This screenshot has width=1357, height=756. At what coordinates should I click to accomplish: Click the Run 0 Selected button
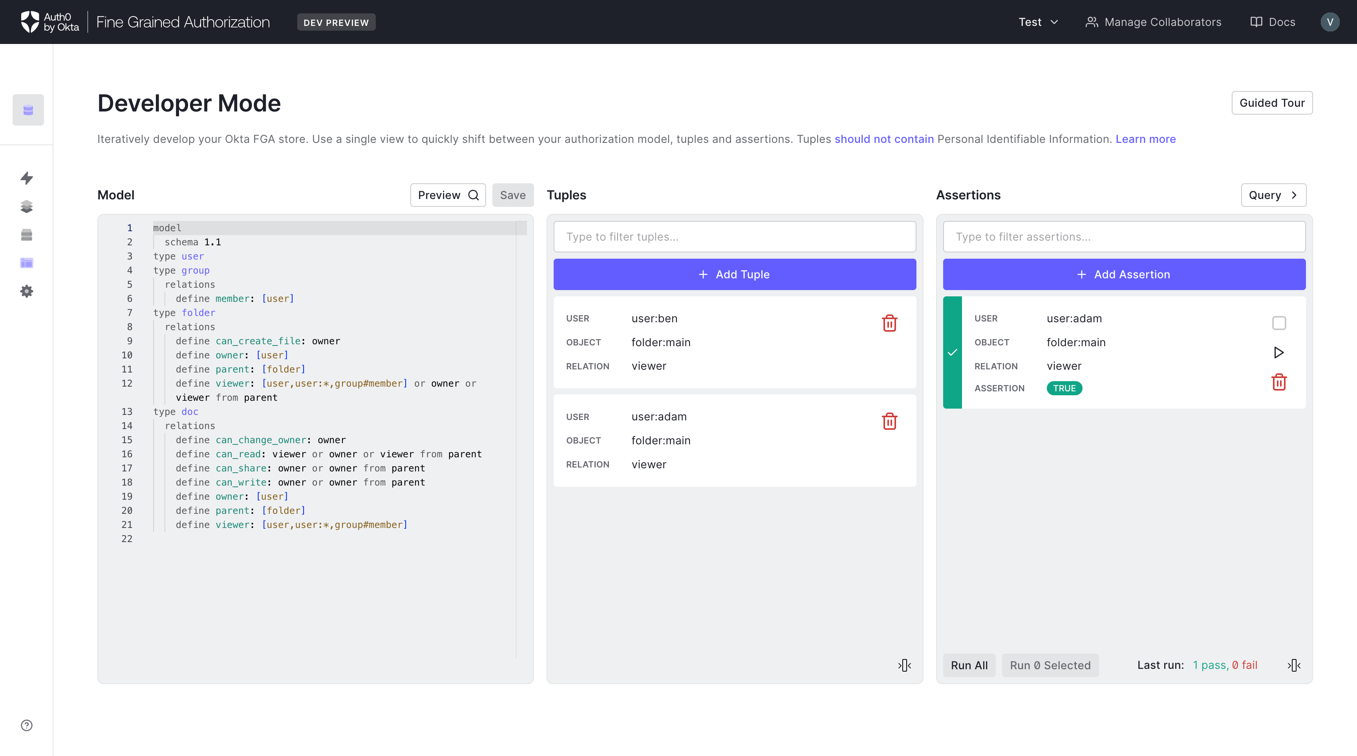click(1050, 665)
